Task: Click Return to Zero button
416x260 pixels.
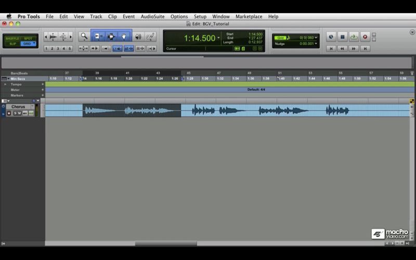Action: point(331,48)
